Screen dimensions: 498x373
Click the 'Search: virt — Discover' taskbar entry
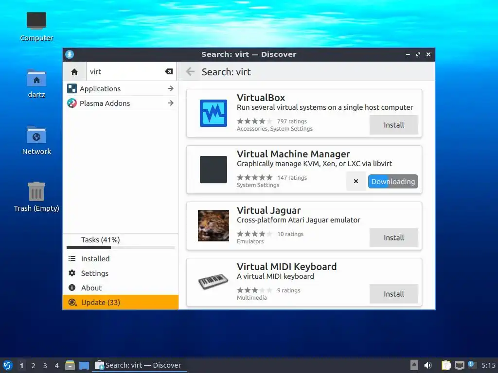coord(139,365)
